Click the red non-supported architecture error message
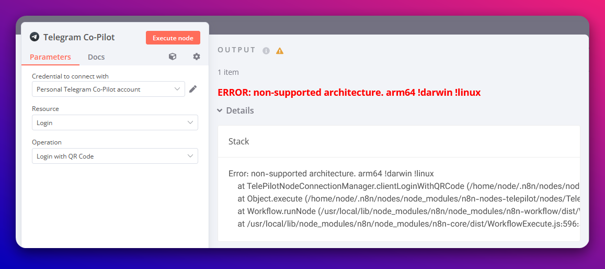 (349, 93)
